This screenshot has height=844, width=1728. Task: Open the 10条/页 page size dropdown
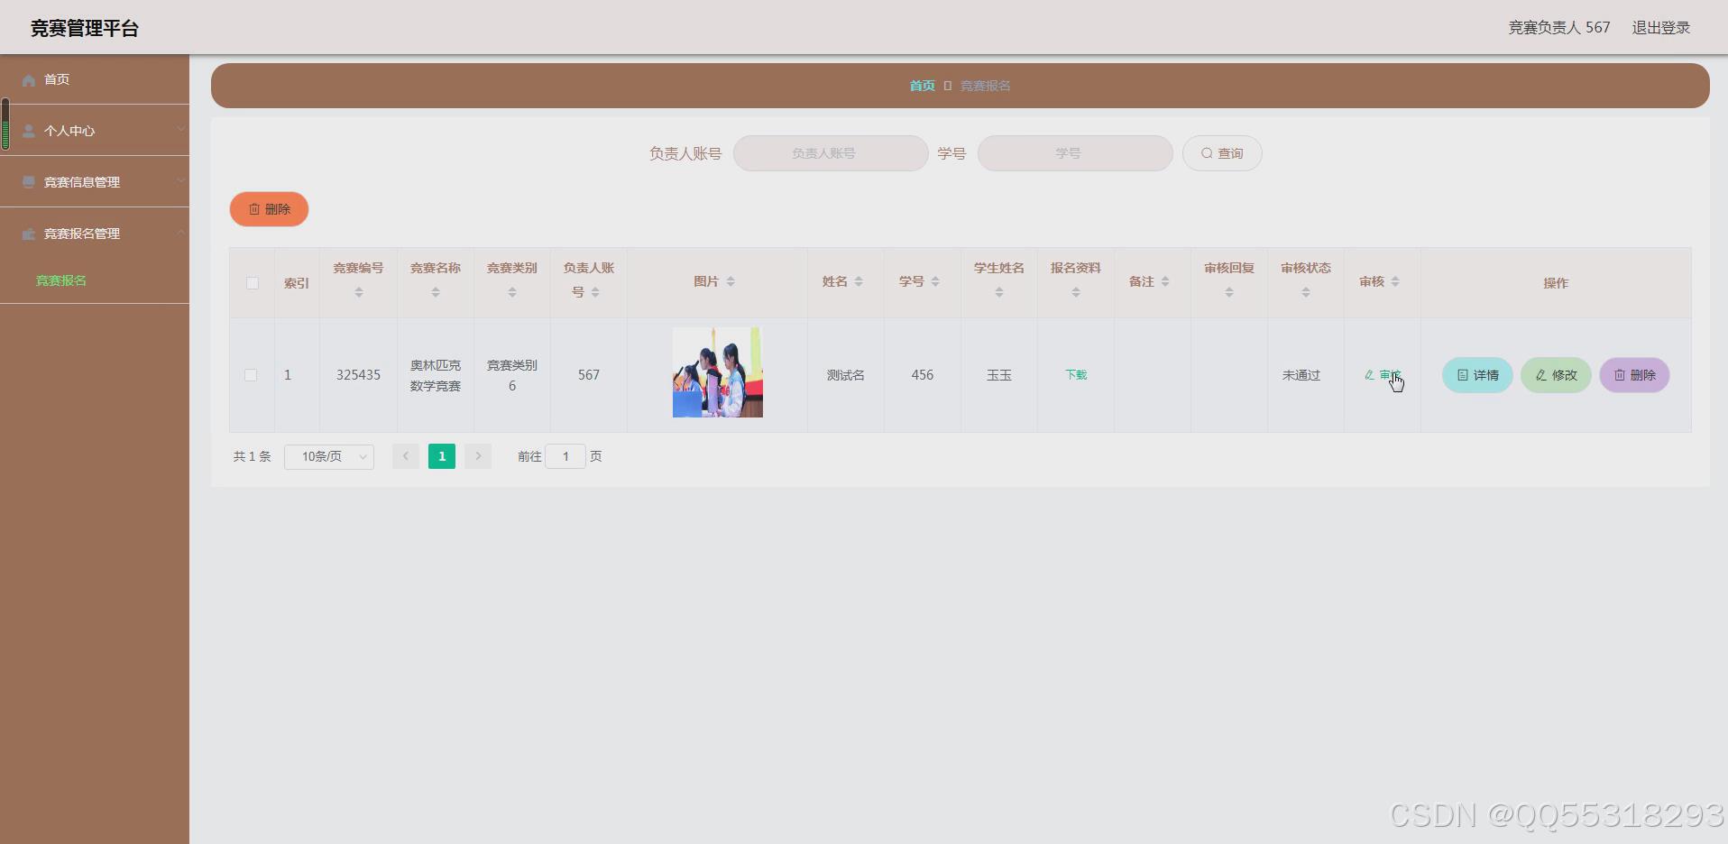(327, 456)
